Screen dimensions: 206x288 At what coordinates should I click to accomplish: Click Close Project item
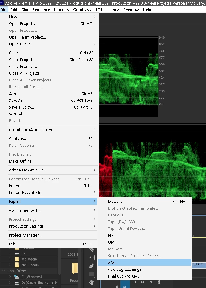pos(50,60)
